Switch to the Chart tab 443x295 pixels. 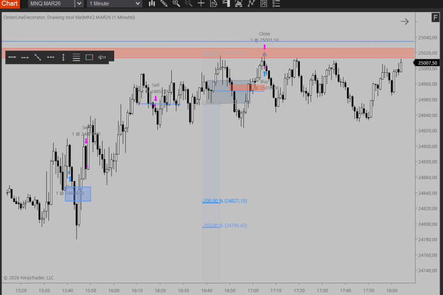pos(10,3)
